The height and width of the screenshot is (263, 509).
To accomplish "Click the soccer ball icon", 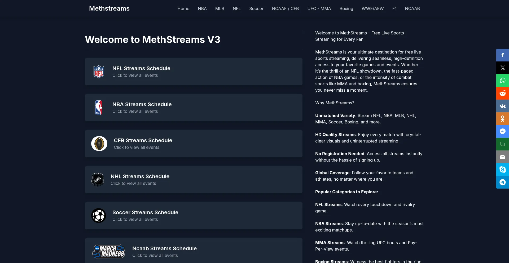I will (99, 216).
